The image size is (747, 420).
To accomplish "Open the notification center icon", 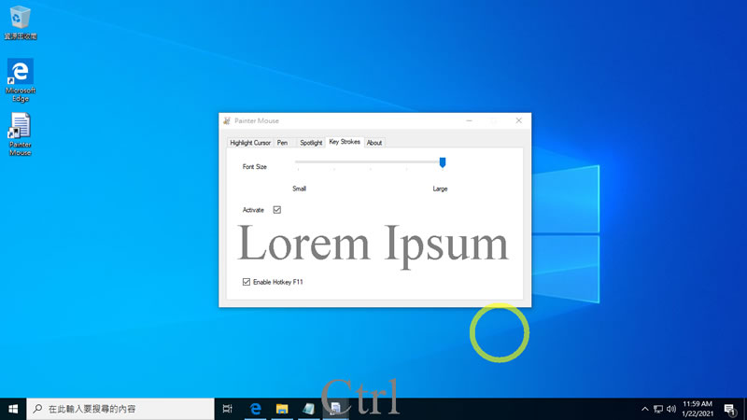I will click(x=730, y=409).
